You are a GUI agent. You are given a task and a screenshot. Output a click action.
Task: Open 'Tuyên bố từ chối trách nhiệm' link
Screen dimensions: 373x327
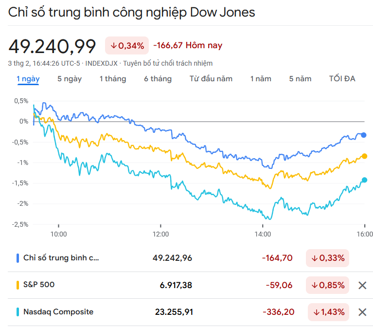[168, 63]
